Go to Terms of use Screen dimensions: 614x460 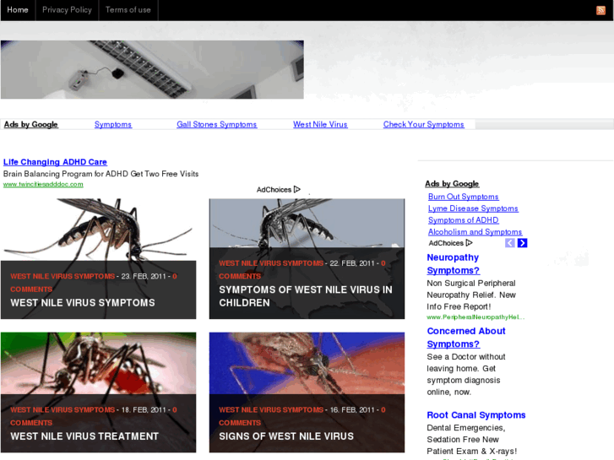click(x=128, y=10)
